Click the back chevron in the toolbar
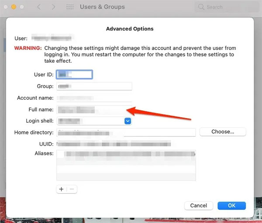Viewport: 262px width, 223px height. (x=38, y=7)
